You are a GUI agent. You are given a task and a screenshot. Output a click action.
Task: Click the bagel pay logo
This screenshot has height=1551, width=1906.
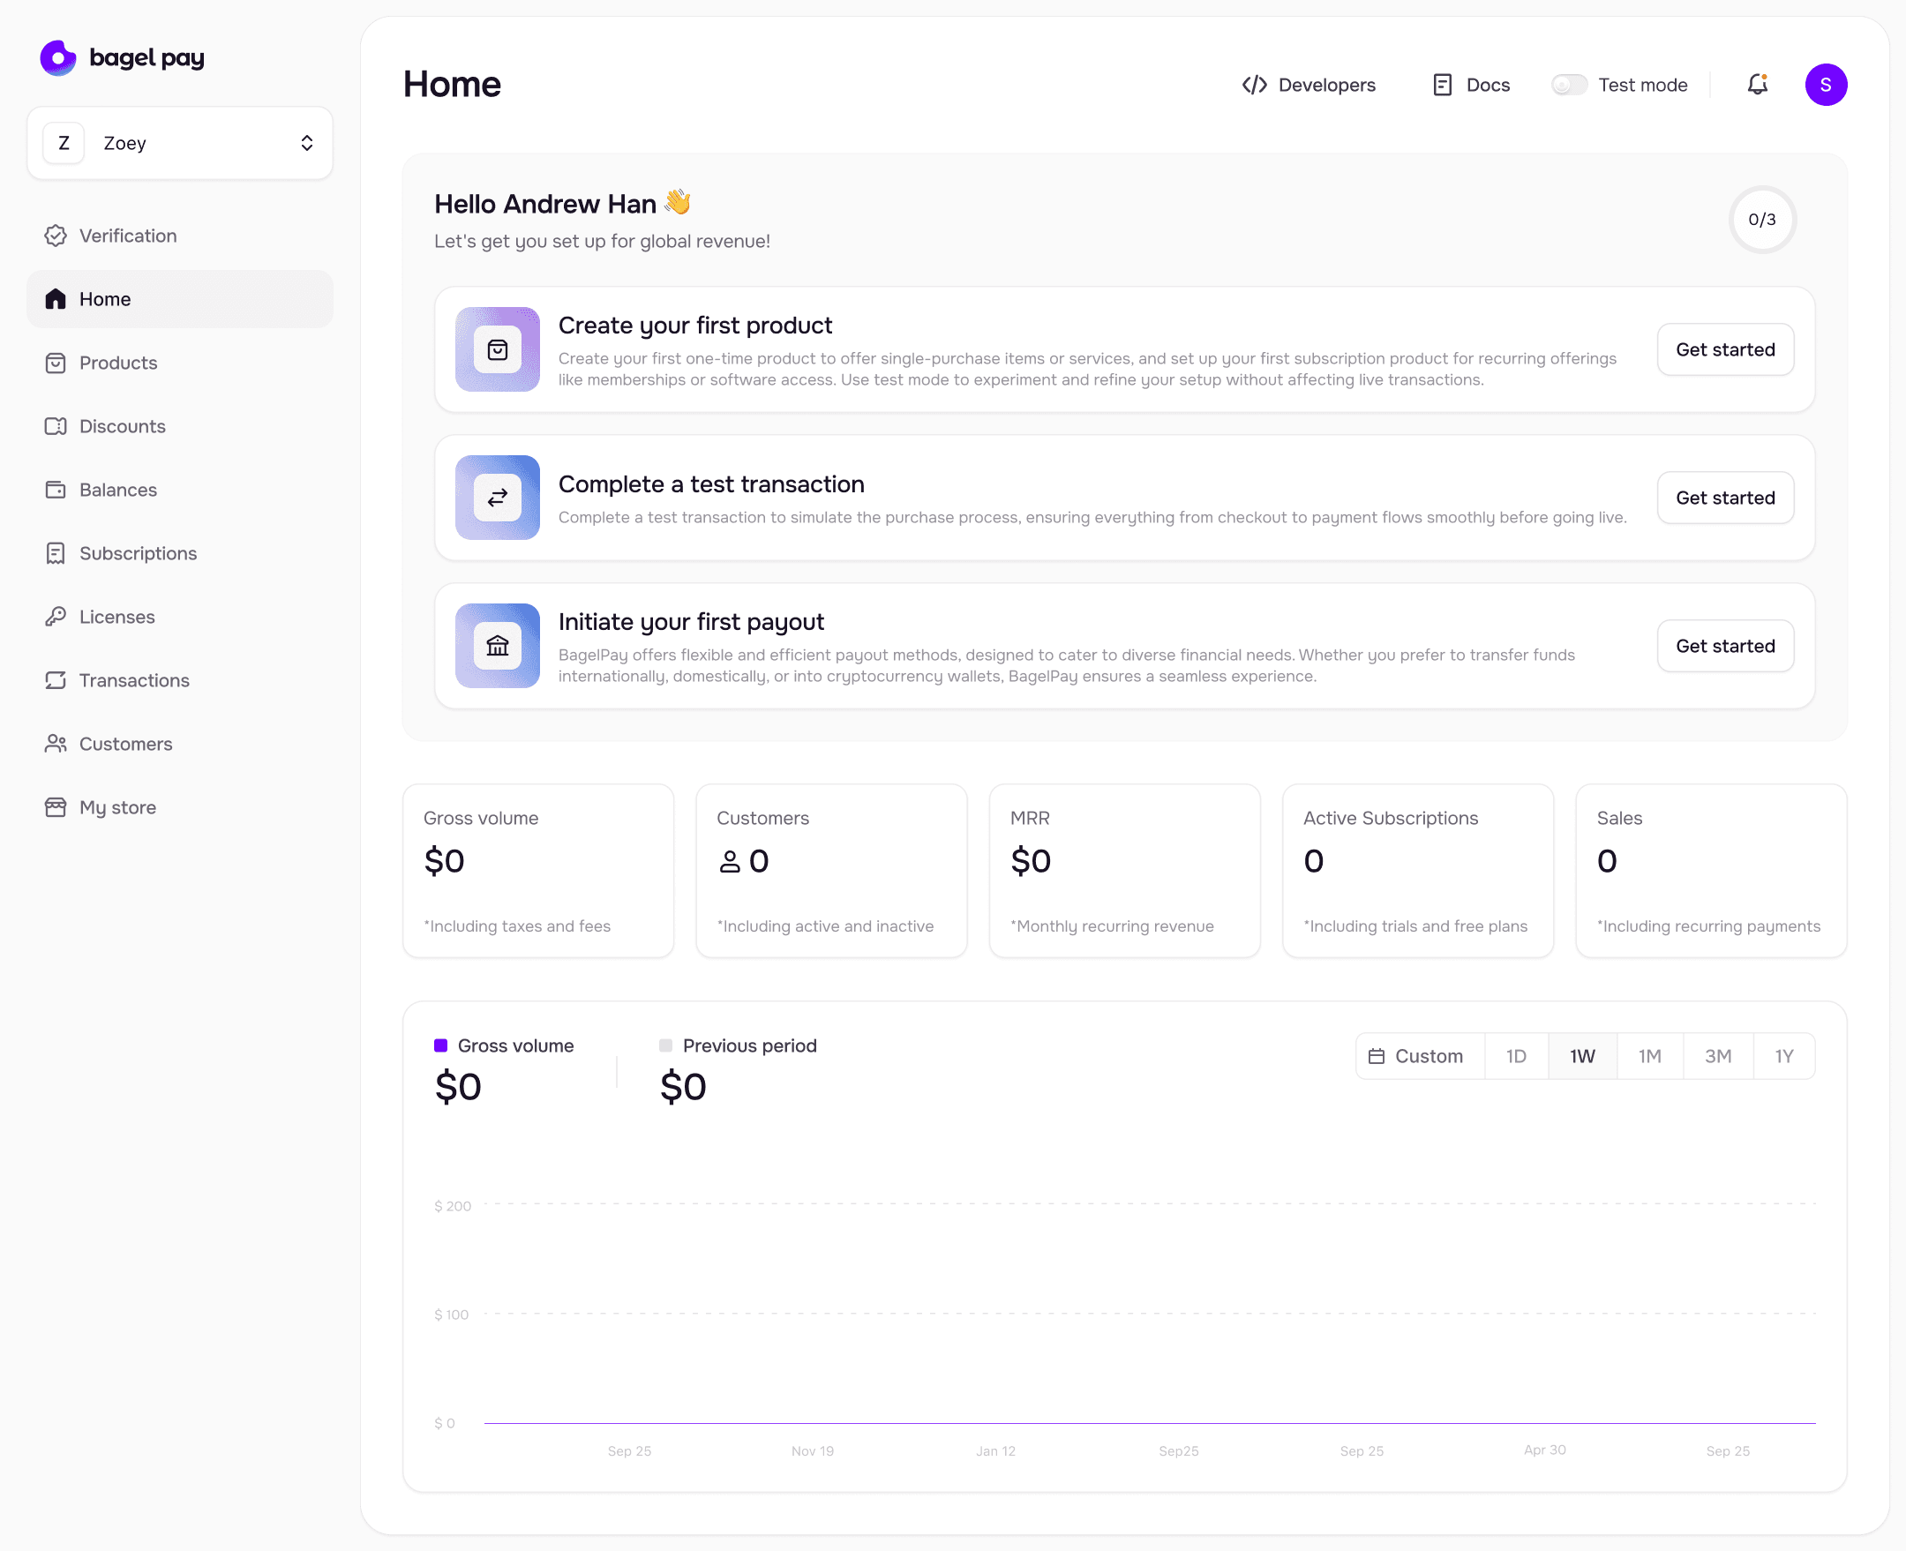(123, 57)
